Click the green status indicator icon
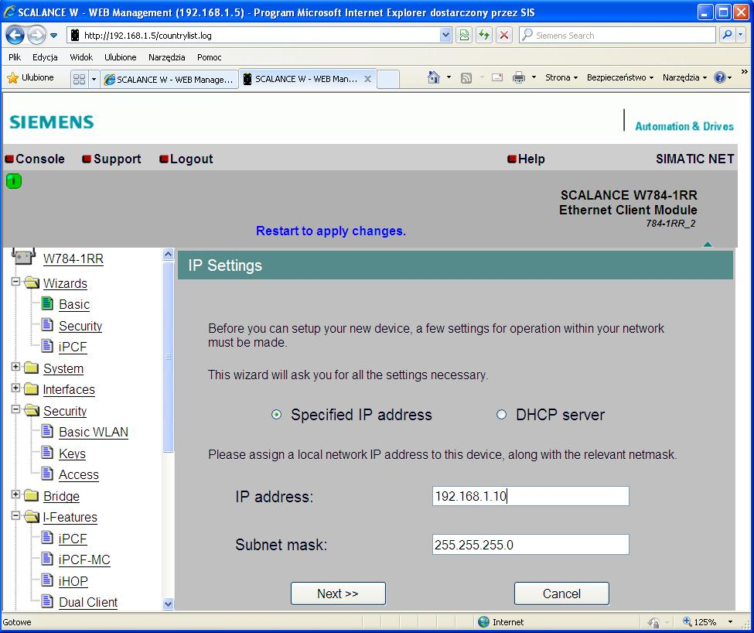Viewport: 754px width, 633px height. pyautogui.click(x=14, y=181)
